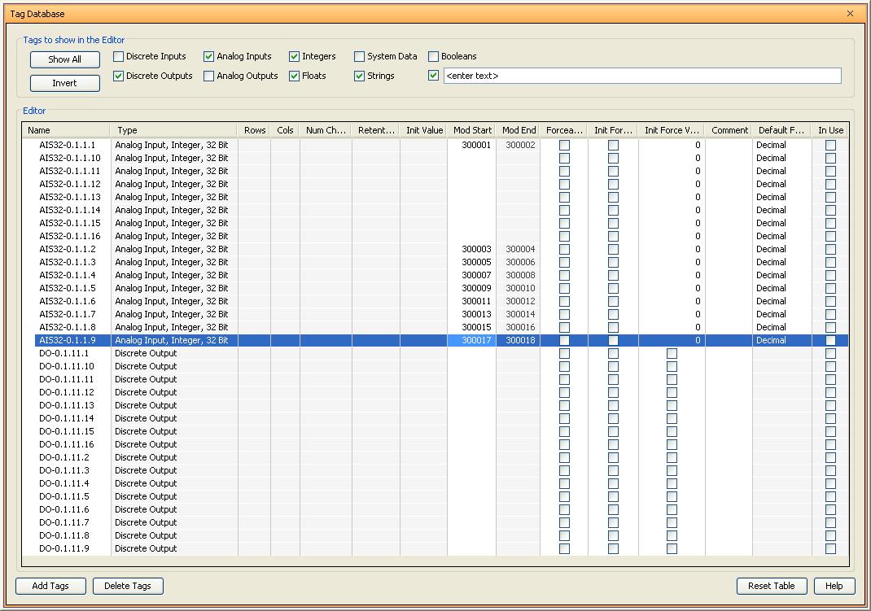Click the Show All button

[65, 59]
